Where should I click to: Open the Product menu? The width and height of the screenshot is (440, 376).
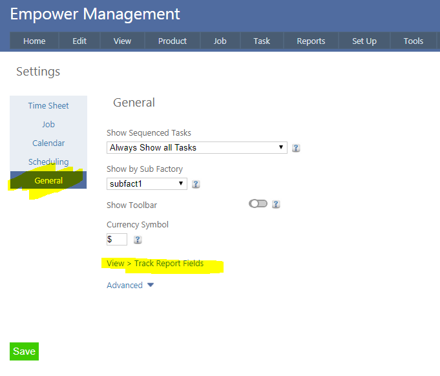click(x=173, y=41)
